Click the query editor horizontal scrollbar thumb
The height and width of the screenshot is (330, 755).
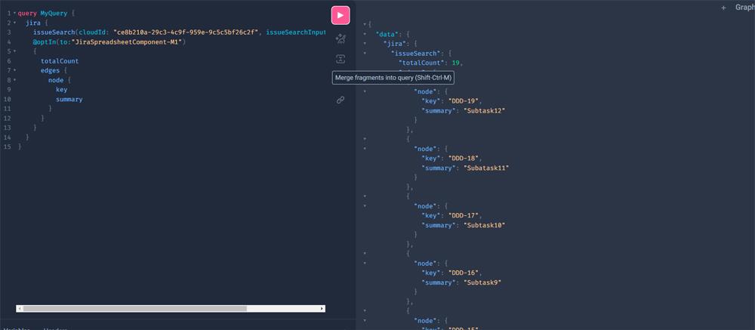coord(135,308)
